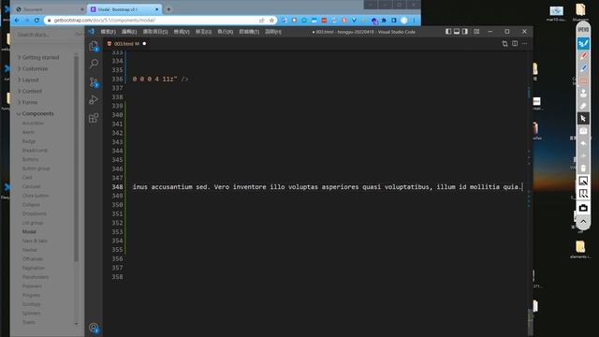Click the share icon in the address bar
The width and height of the screenshot is (599, 337).
pyautogui.click(x=262, y=21)
